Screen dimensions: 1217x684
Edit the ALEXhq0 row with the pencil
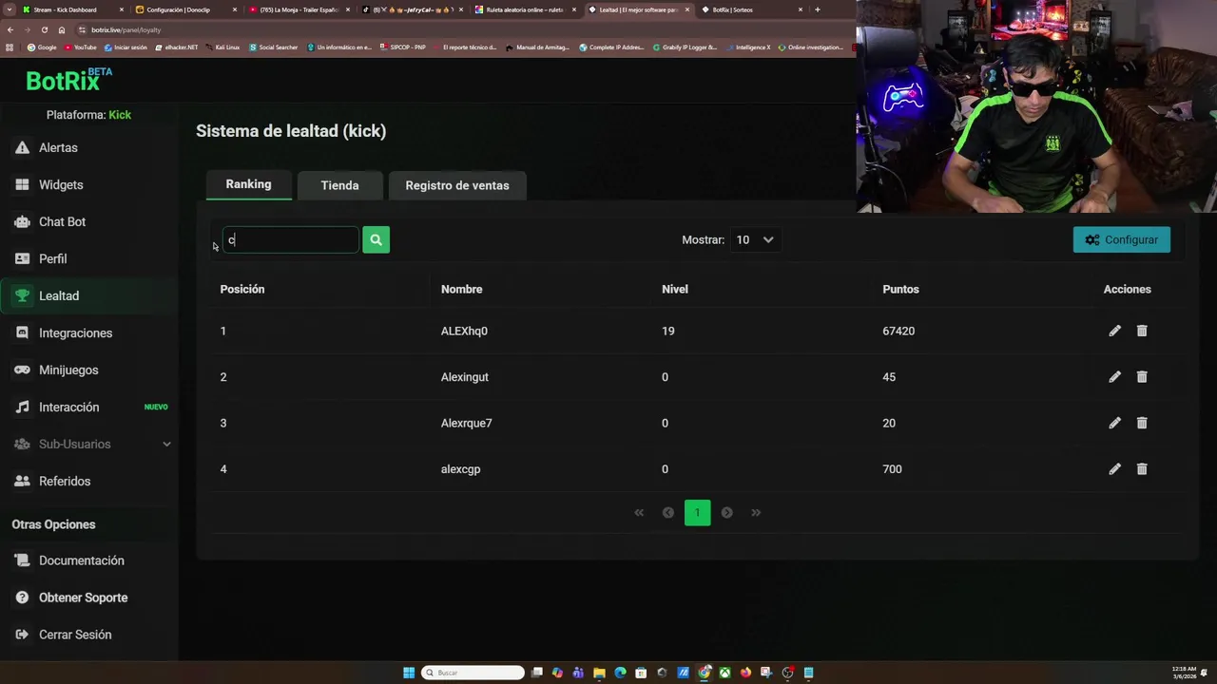click(x=1114, y=331)
